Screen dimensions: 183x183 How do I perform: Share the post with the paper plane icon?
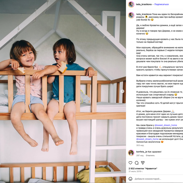pyautogui.click(x=143, y=163)
